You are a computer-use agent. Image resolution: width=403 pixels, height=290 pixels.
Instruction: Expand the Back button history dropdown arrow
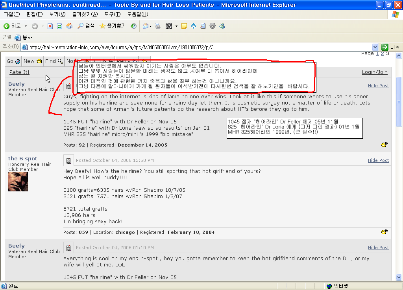click(26, 26)
